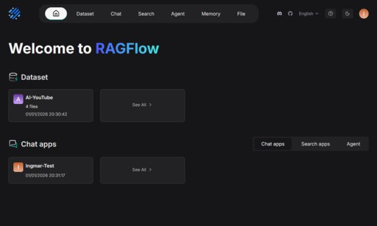Click the Dataset section database icon
The height and width of the screenshot is (226, 377).
[13, 77]
